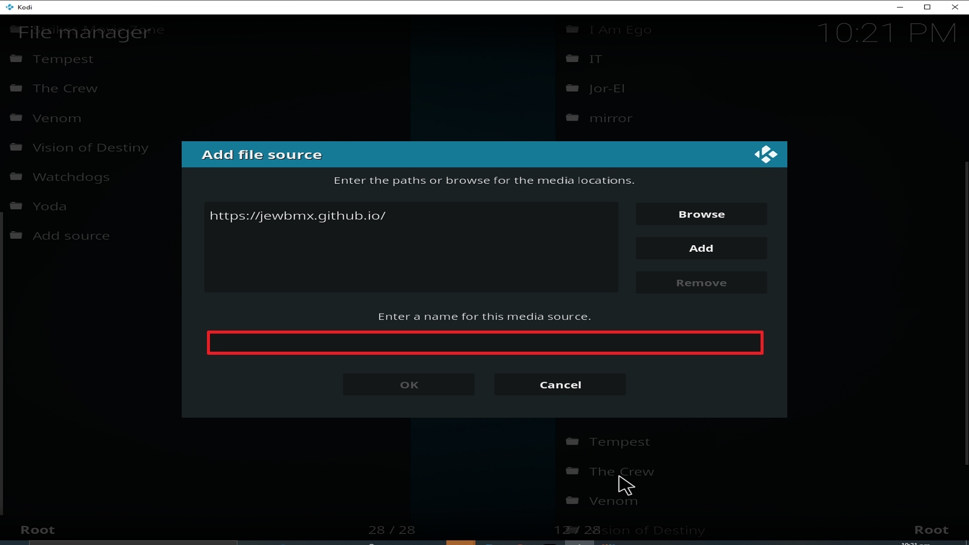Click The Crew folder icon in right panel
This screenshot has width=969, height=545.
click(x=572, y=471)
